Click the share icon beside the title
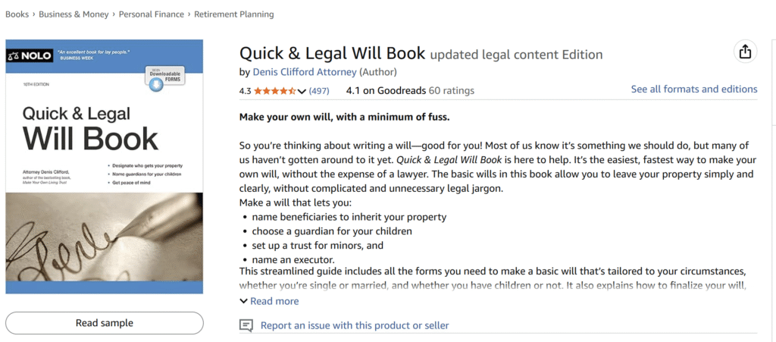The height and width of the screenshot is (342, 776). [x=745, y=52]
